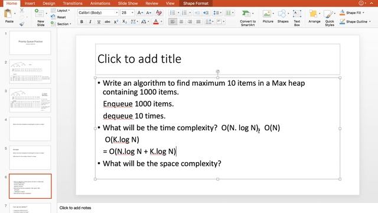Clear all text formatting
The width and height of the screenshot is (378, 213).
159,12
